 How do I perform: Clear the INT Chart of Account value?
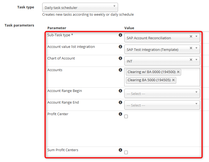(191, 60)
